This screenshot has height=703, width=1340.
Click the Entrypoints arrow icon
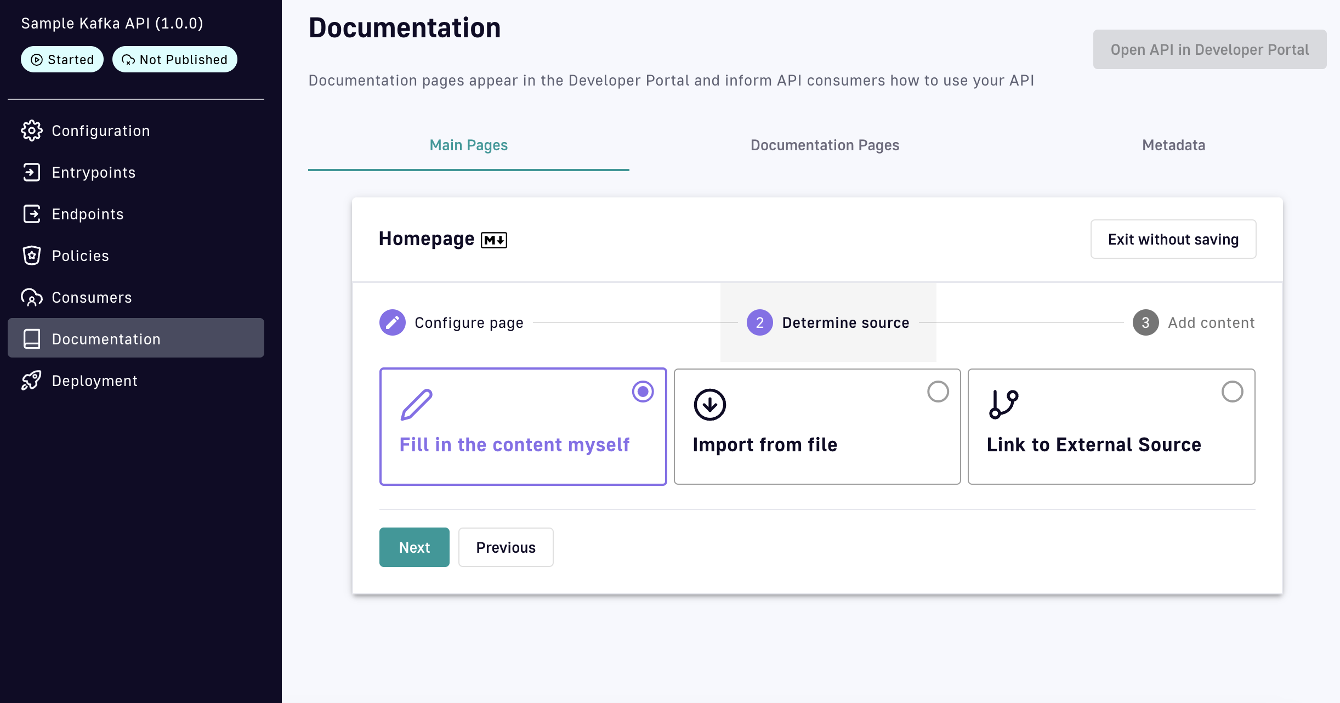coord(31,172)
